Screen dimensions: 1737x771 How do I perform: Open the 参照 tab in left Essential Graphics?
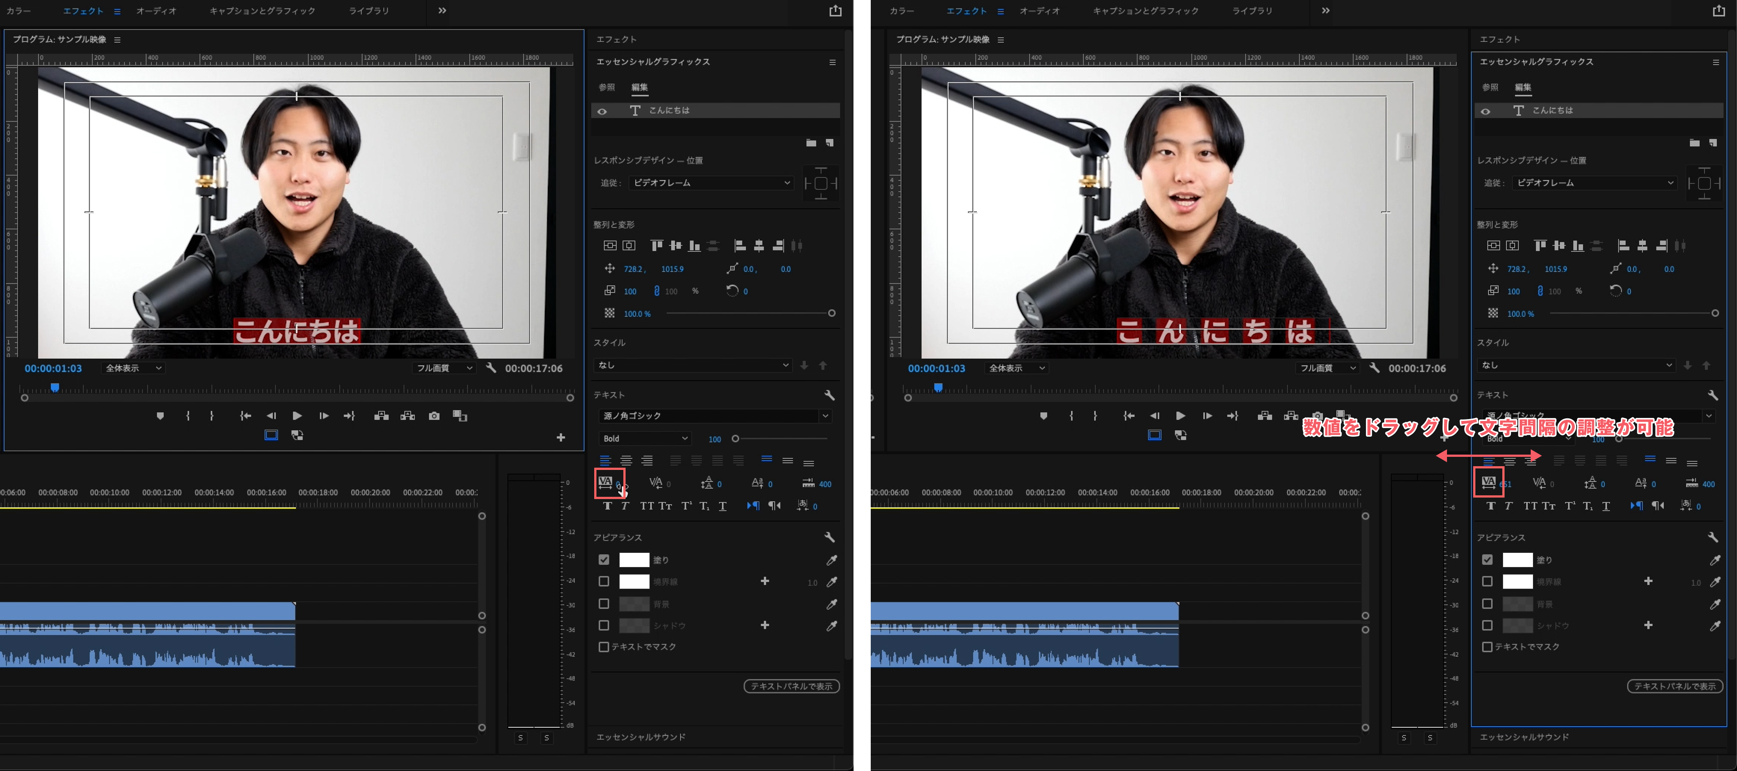(x=606, y=88)
